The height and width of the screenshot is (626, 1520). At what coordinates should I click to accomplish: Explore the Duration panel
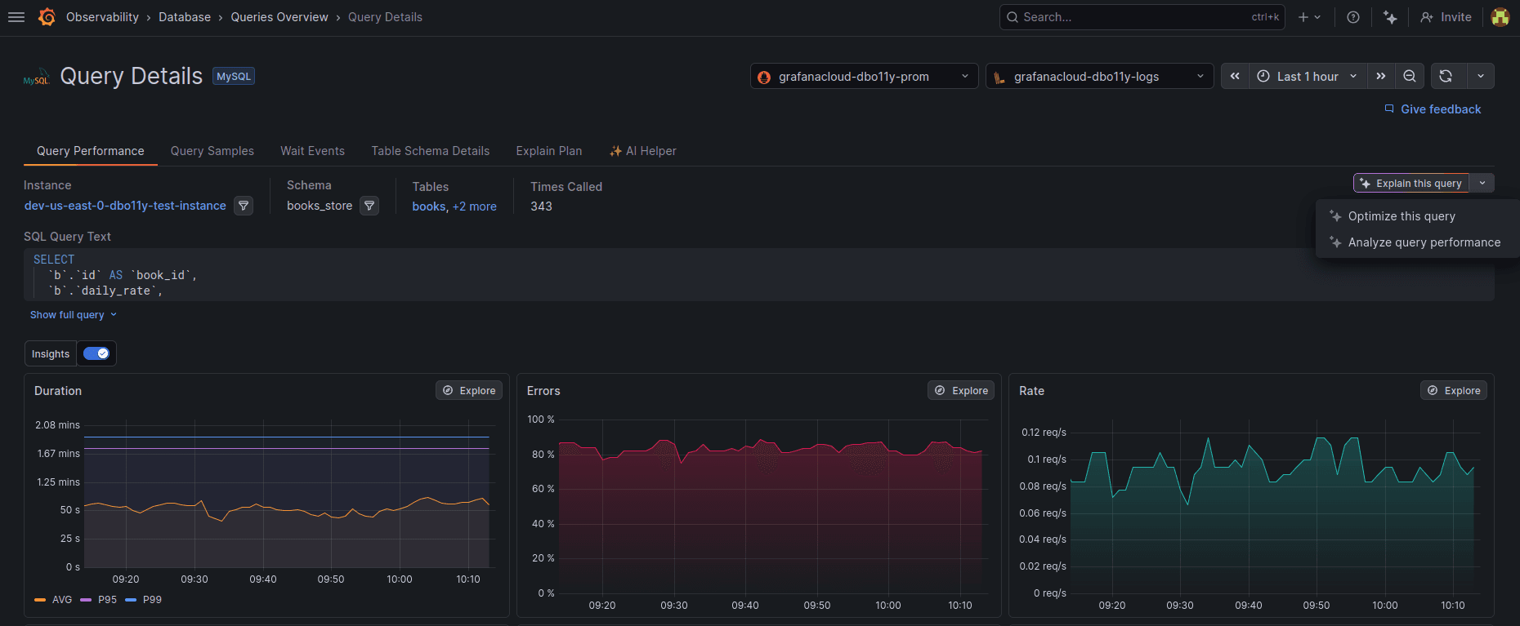pyautogui.click(x=469, y=390)
